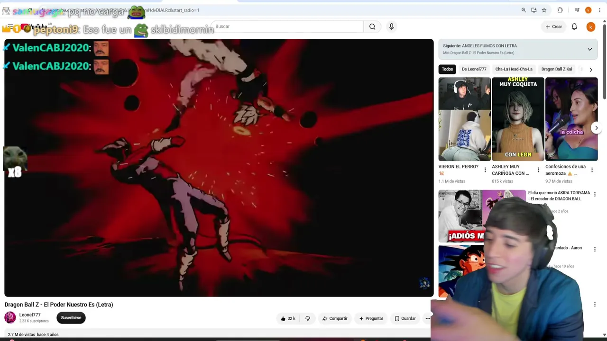Open more actions menu beside Guardar
Image resolution: width=607 pixels, height=341 pixels.
coord(428,318)
